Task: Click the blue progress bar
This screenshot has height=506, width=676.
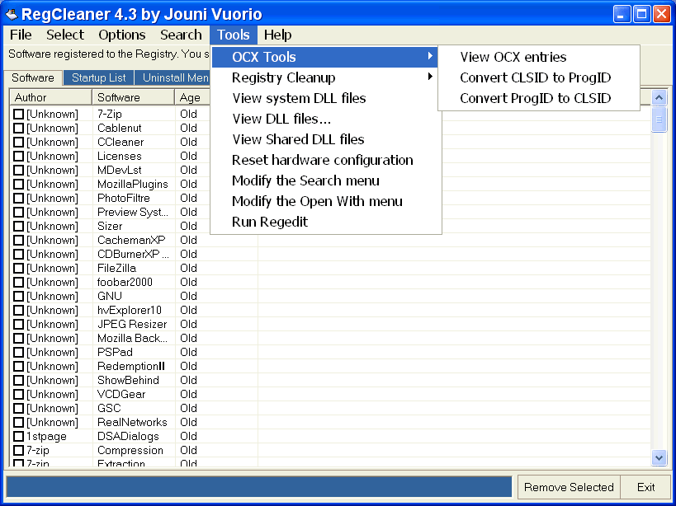Action: [x=258, y=487]
